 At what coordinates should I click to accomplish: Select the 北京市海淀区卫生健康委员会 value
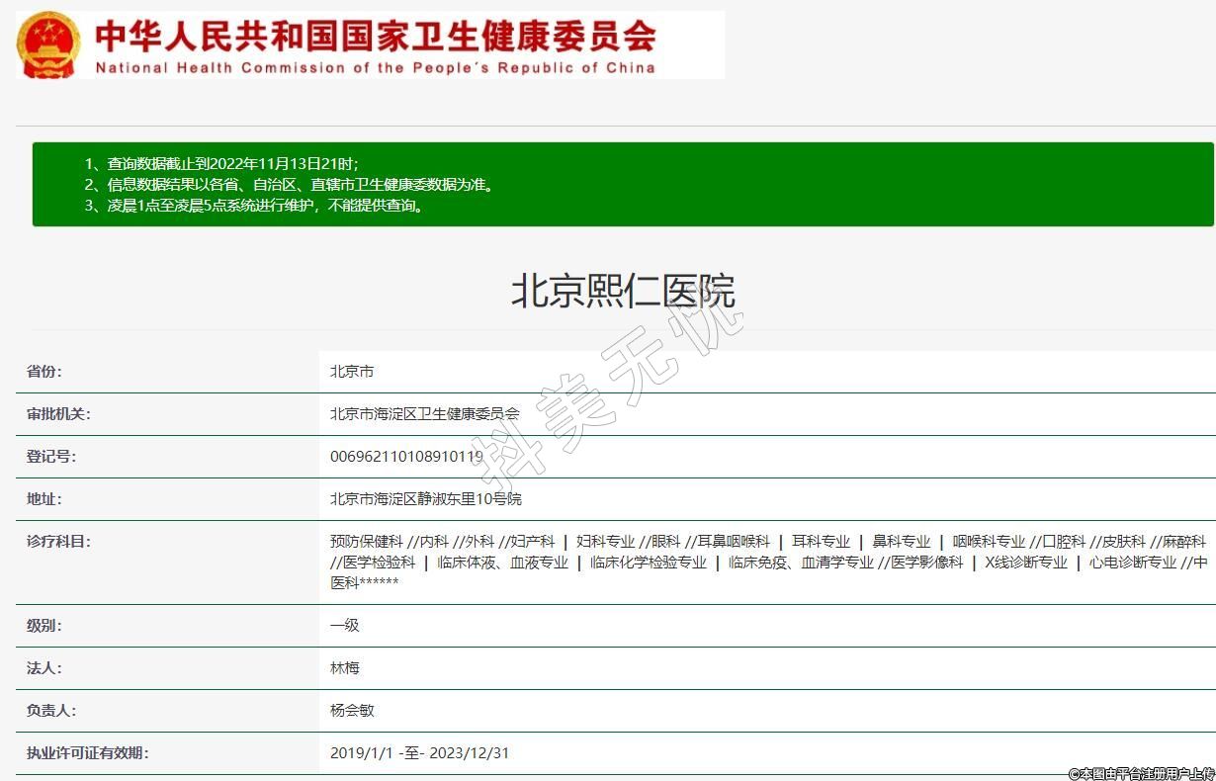[424, 414]
